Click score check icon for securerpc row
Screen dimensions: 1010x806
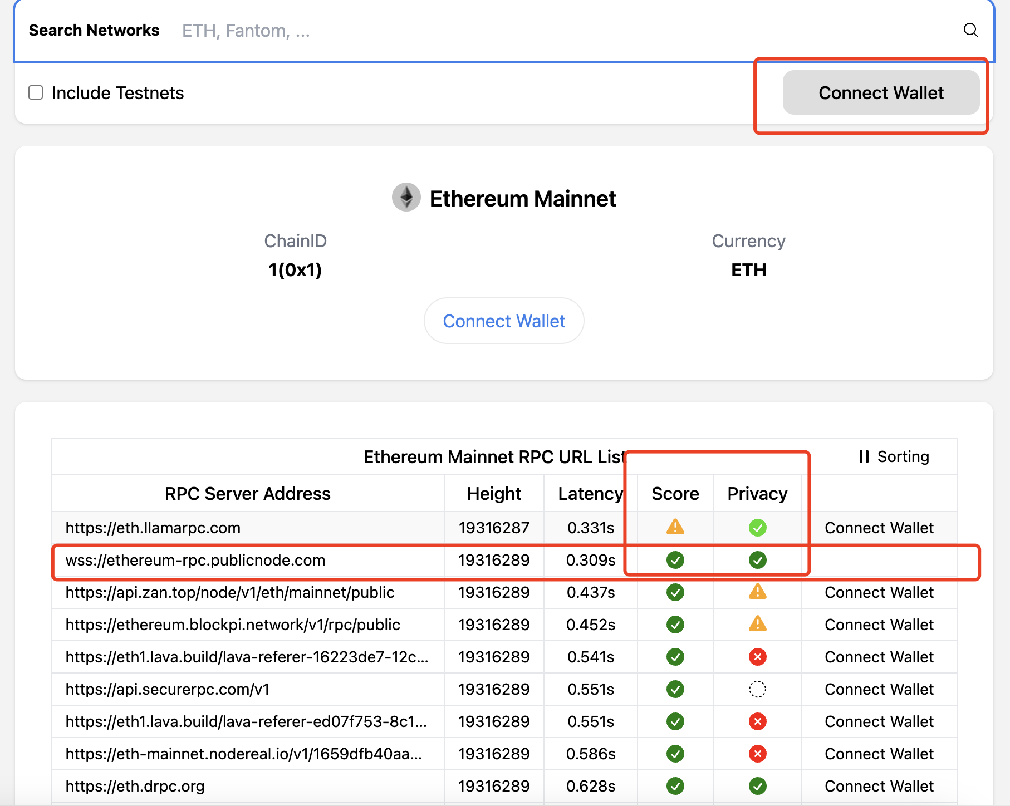point(675,689)
